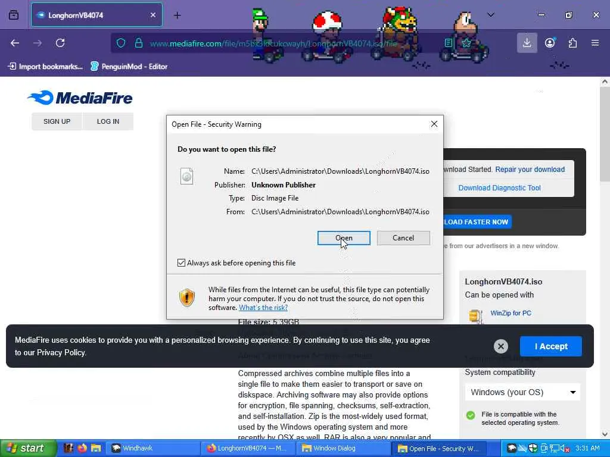Image resolution: width=610 pixels, height=457 pixels.
Task: Click Open in the security warning
Action: (344, 238)
